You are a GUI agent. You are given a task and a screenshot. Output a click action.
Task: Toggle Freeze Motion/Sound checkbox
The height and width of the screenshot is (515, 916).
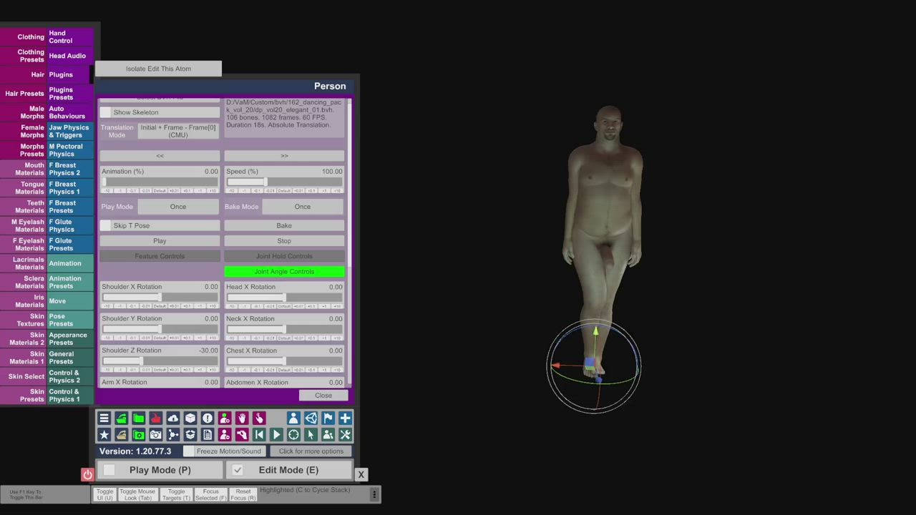189,451
